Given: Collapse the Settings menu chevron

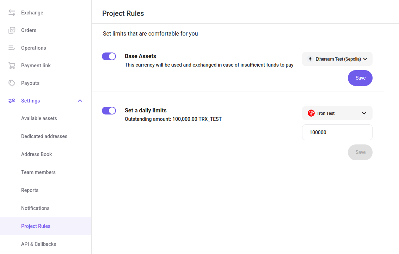Looking at the screenshot, I should click(80, 101).
